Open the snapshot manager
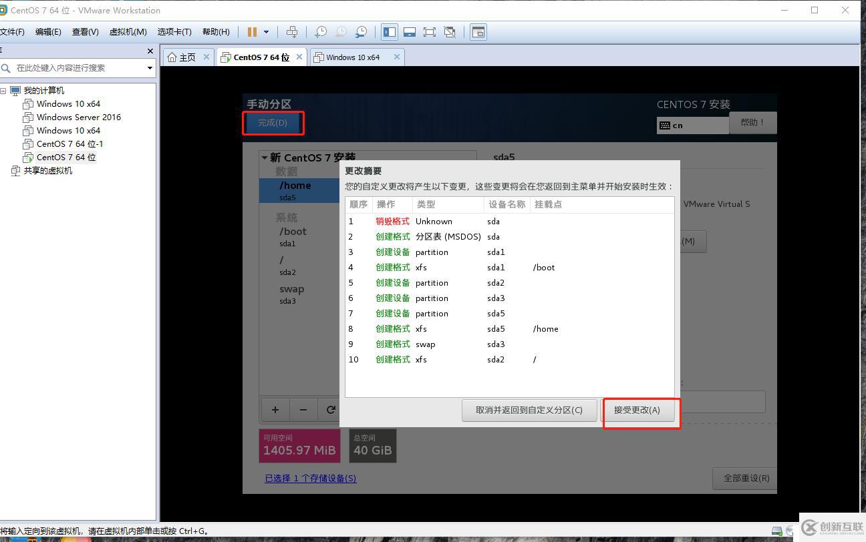 [361, 31]
